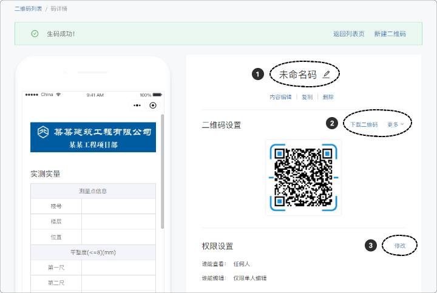437x293 pixels.
Task: Tap the circular target icon in phone preview
Action: click(153, 106)
